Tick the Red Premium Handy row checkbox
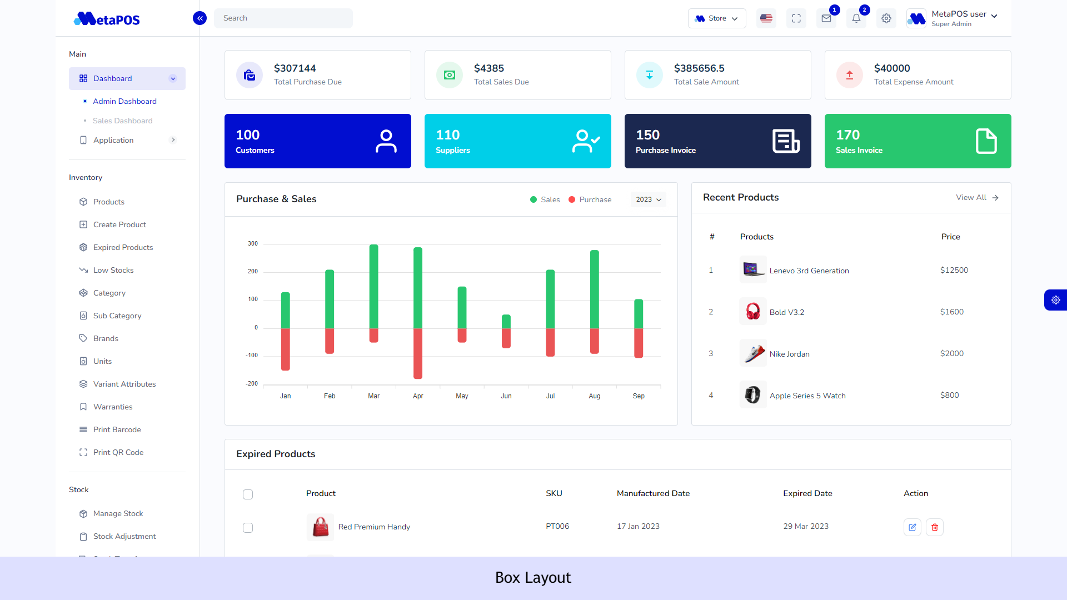Viewport: 1067px width, 600px height. [248, 528]
